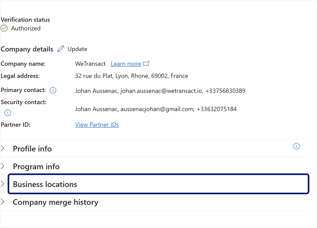Expand the Program info chevron
The image size is (317, 228).
tap(3, 166)
